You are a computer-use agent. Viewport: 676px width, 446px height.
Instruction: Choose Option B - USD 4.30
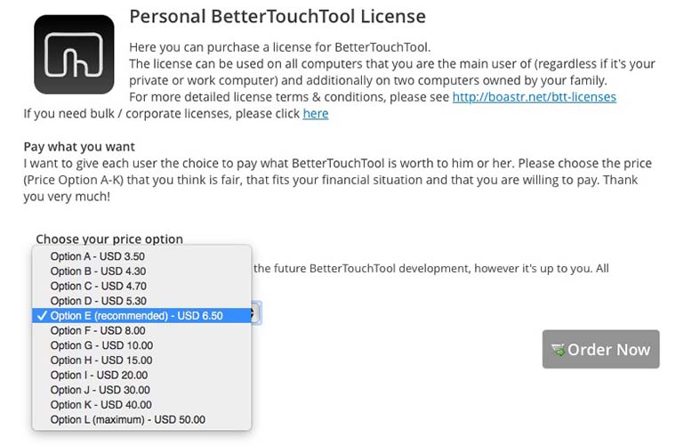(x=97, y=272)
